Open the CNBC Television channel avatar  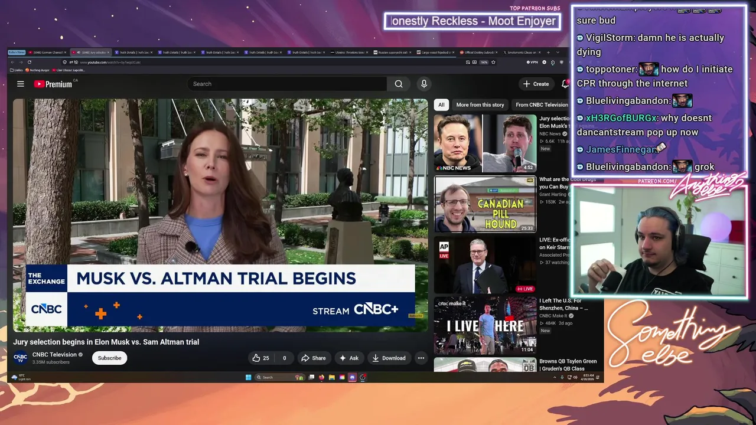(x=21, y=358)
